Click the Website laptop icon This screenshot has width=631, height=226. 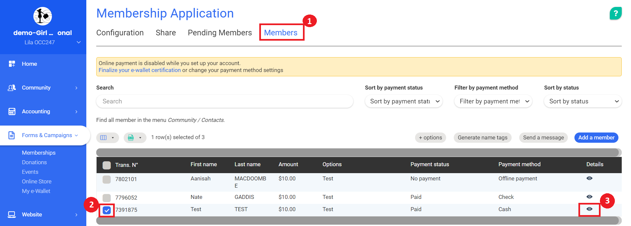click(x=12, y=214)
